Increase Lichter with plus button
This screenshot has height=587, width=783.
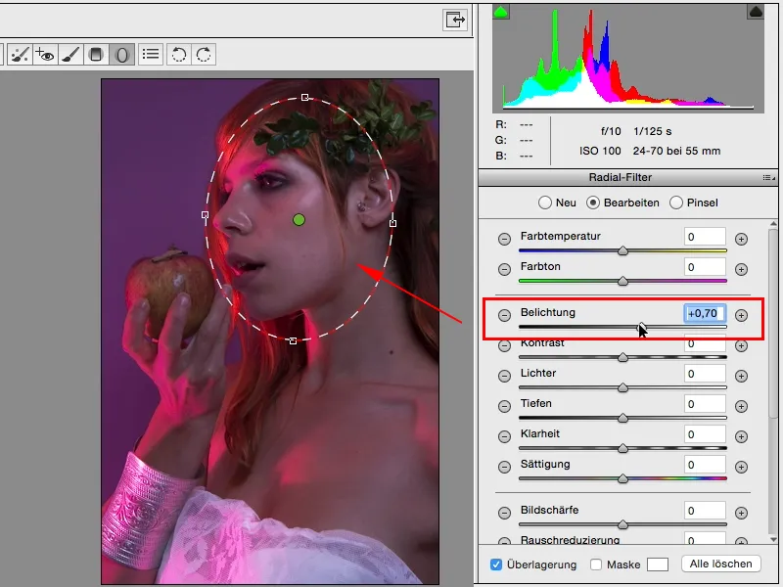tap(742, 376)
